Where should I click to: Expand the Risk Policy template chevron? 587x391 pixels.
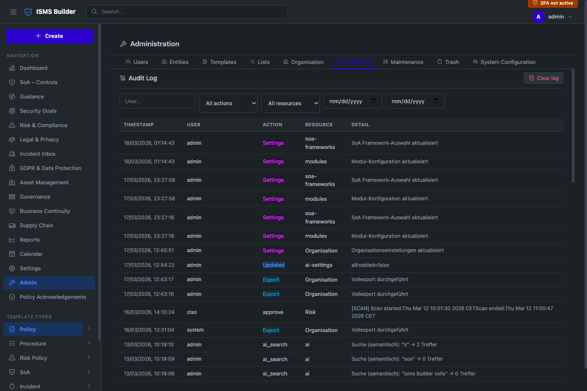[89, 357]
